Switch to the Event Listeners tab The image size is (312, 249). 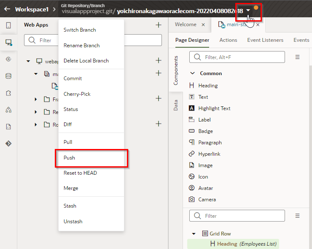[x=265, y=40]
